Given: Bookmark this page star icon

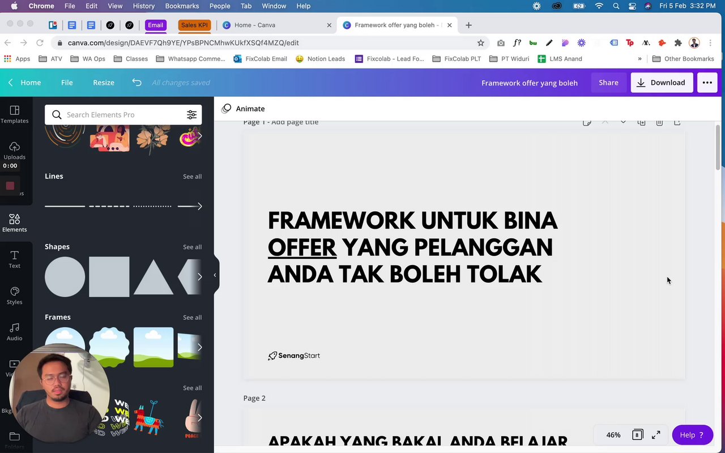Looking at the screenshot, I should pos(481,42).
